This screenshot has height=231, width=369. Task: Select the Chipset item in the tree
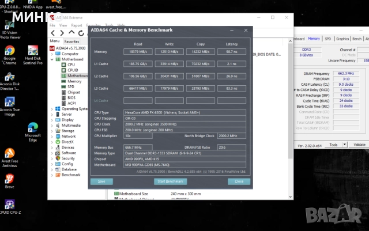73,92
